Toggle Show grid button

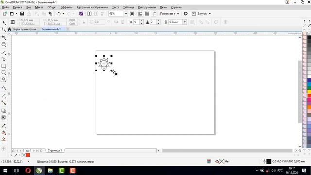click(147, 14)
